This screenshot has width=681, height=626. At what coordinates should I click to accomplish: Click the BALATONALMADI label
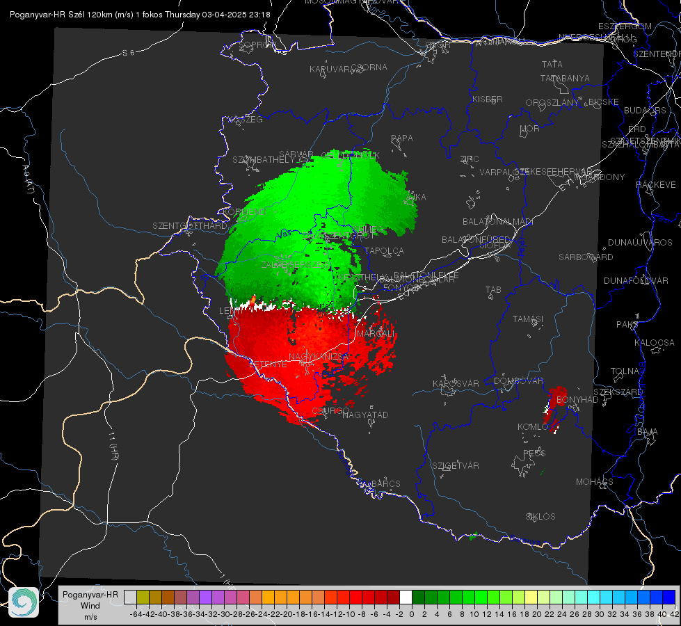point(498,221)
